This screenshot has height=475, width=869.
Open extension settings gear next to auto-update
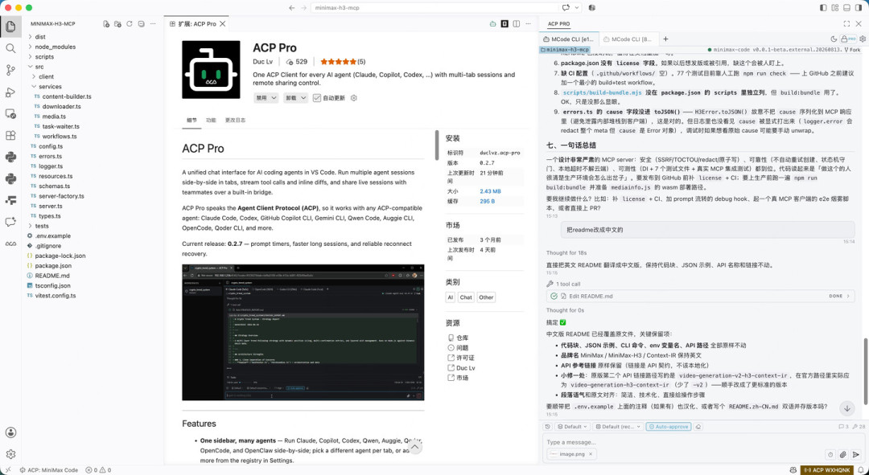(x=353, y=98)
